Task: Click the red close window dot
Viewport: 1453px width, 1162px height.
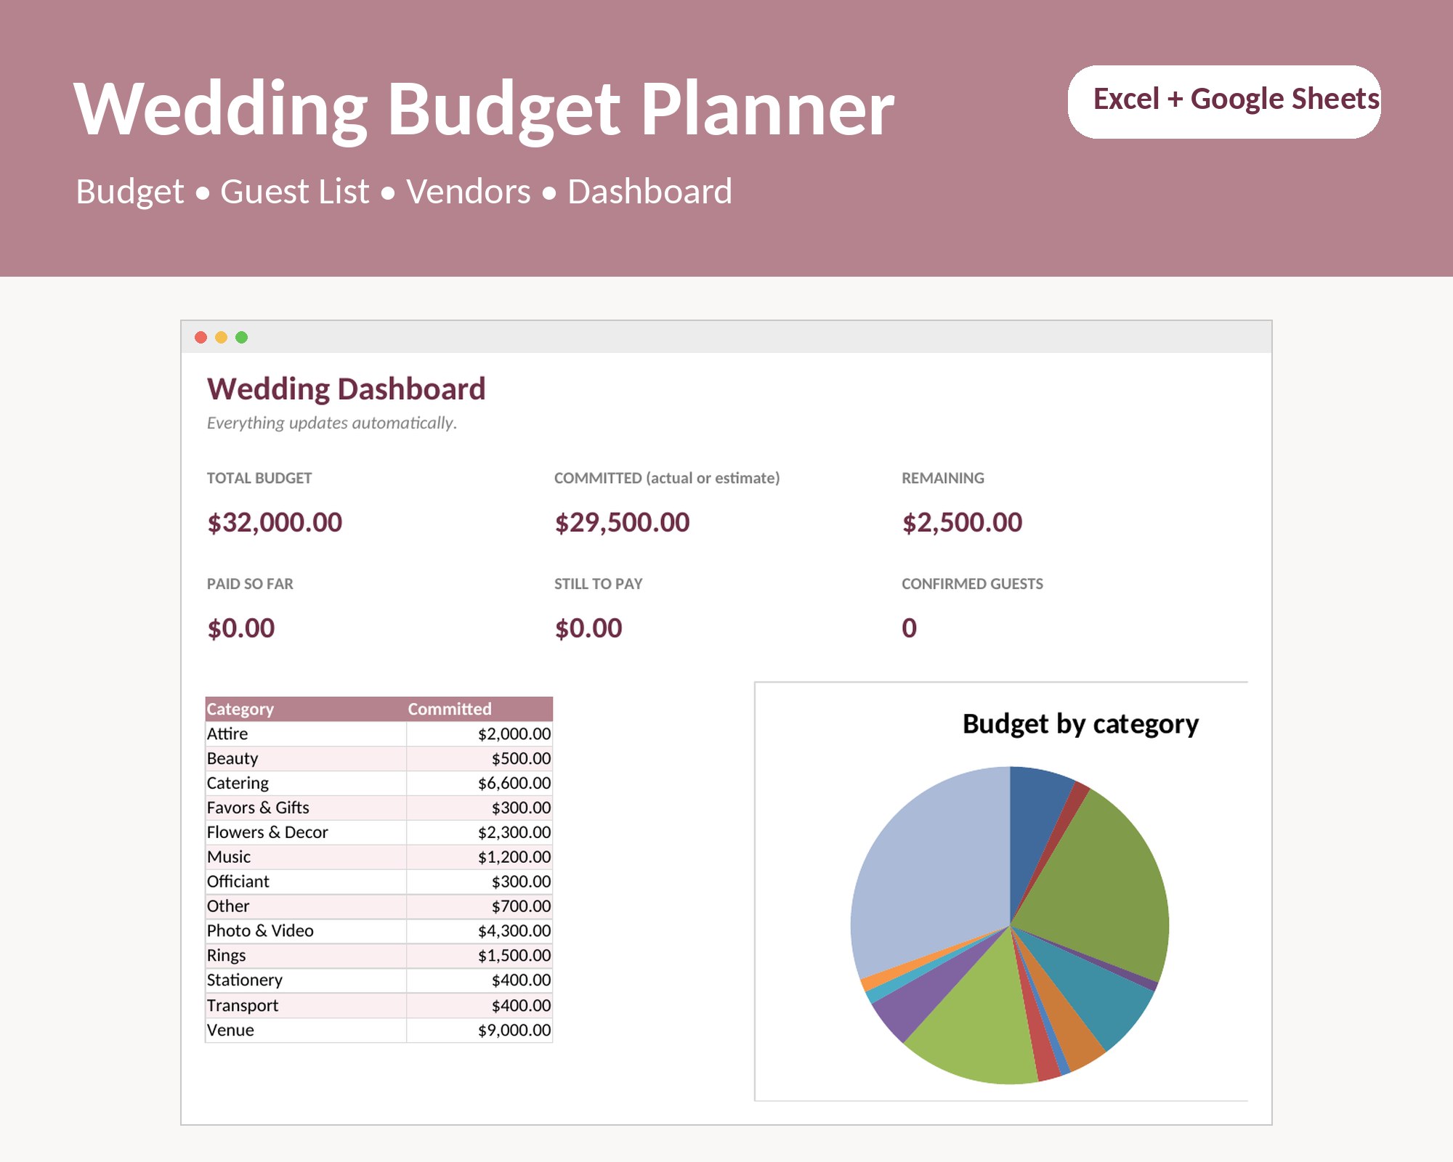Action: (x=201, y=337)
